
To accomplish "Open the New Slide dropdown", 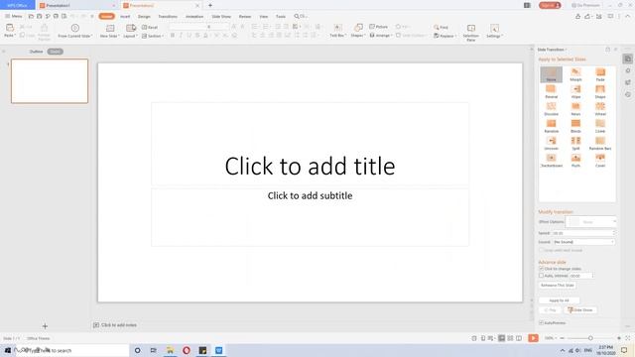I will pyautogui.click(x=110, y=36).
